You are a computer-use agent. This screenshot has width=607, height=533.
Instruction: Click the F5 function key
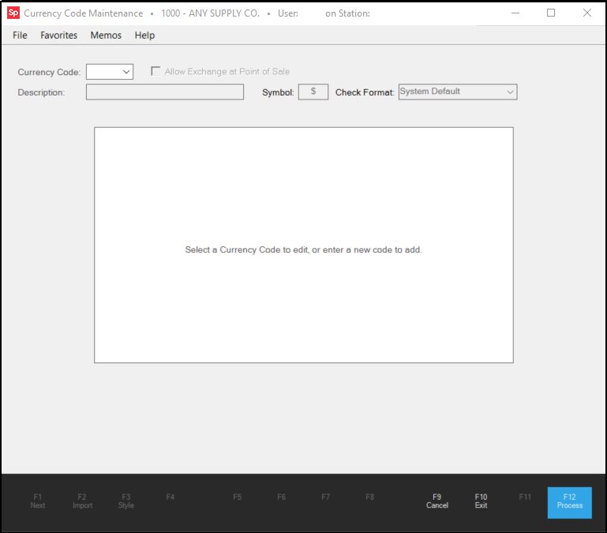[x=238, y=497]
